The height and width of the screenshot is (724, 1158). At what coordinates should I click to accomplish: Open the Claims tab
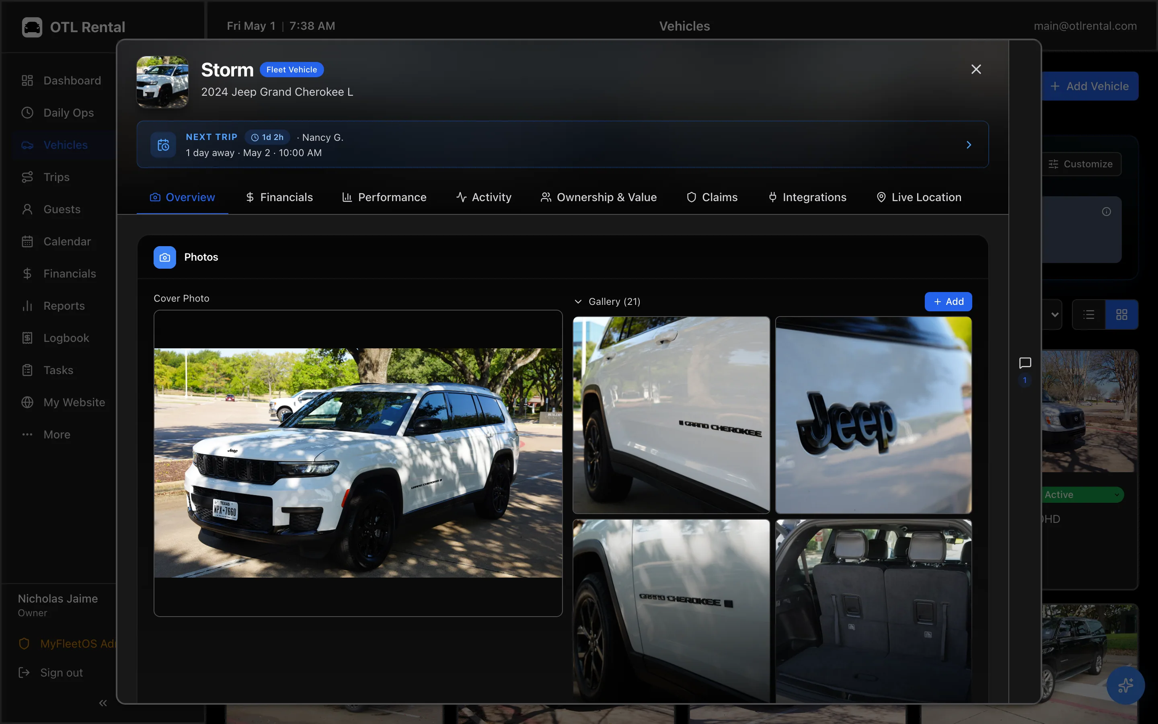point(712,197)
